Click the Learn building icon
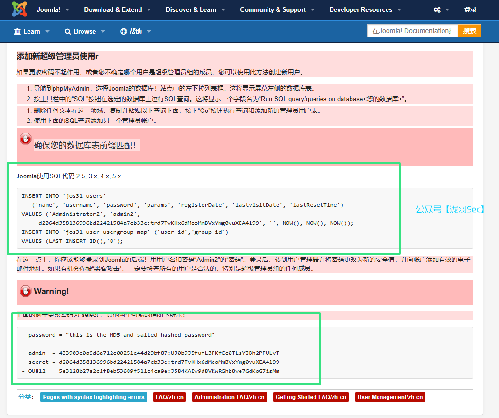Viewport: 499px width, 418px height. pyautogui.click(x=18, y=31)
